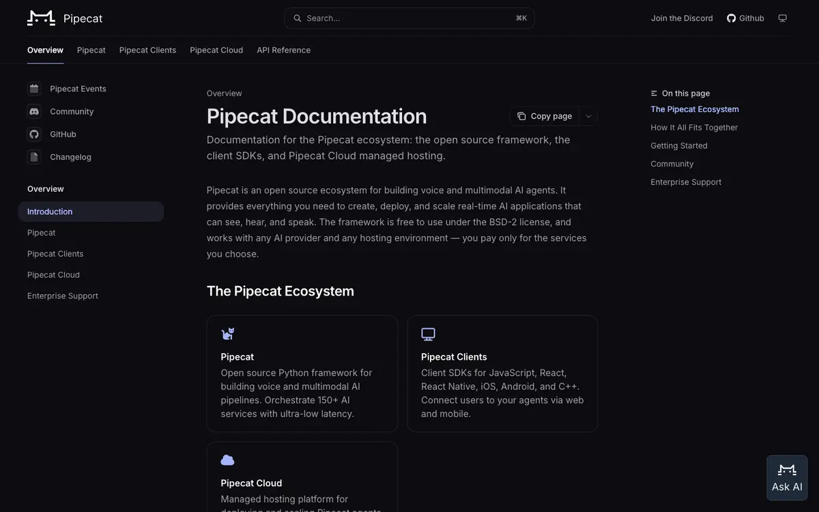Select Introduction in the sidebar
The image size is (819, 512).
click(91, 212)
